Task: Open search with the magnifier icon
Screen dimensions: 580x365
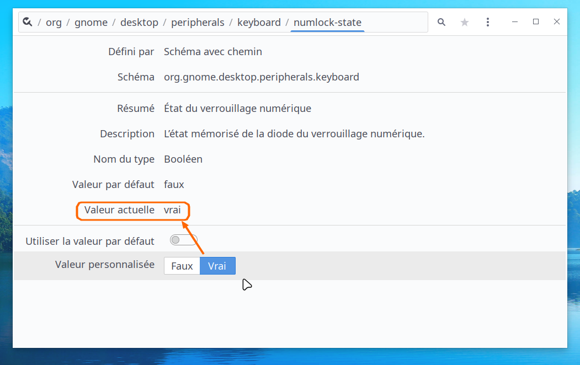Action: 441,22
